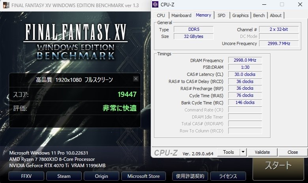The height and width of the screenshot is (183, 308).
Task: Click the rating text 非常に快適
Action: [x=119, y=108]
